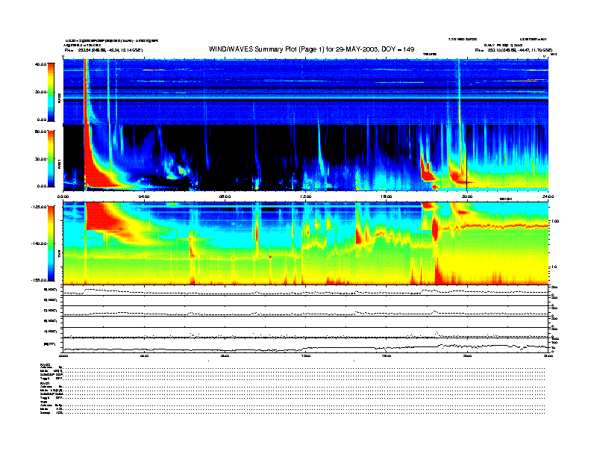Click the RAD2 color scale bar

(x=51, y=92)
